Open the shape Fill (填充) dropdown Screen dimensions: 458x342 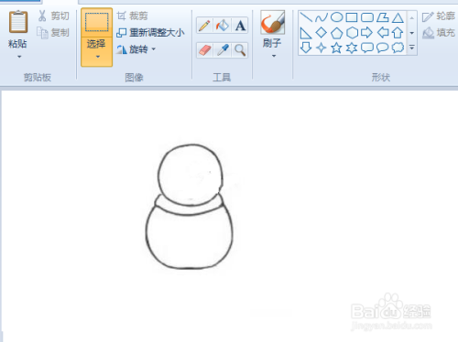[439, 33]
